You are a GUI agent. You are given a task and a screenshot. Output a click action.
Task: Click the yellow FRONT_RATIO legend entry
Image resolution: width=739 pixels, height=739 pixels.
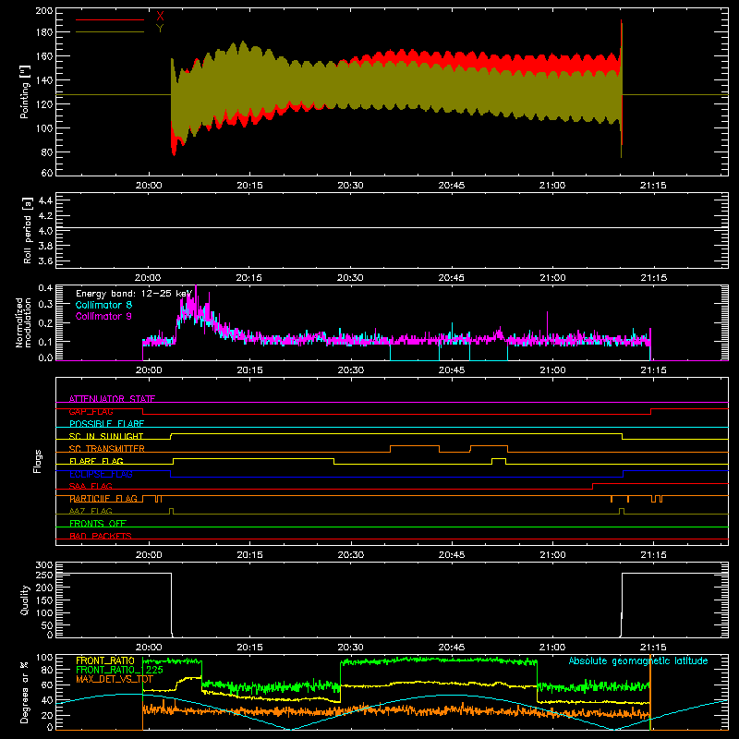tap(105, 660)
